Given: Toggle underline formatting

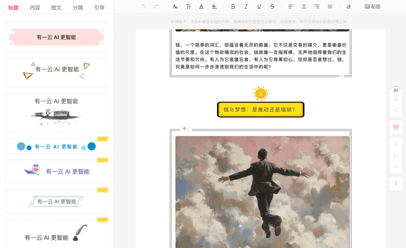Looking at the screenshot, I should point(259,6).
